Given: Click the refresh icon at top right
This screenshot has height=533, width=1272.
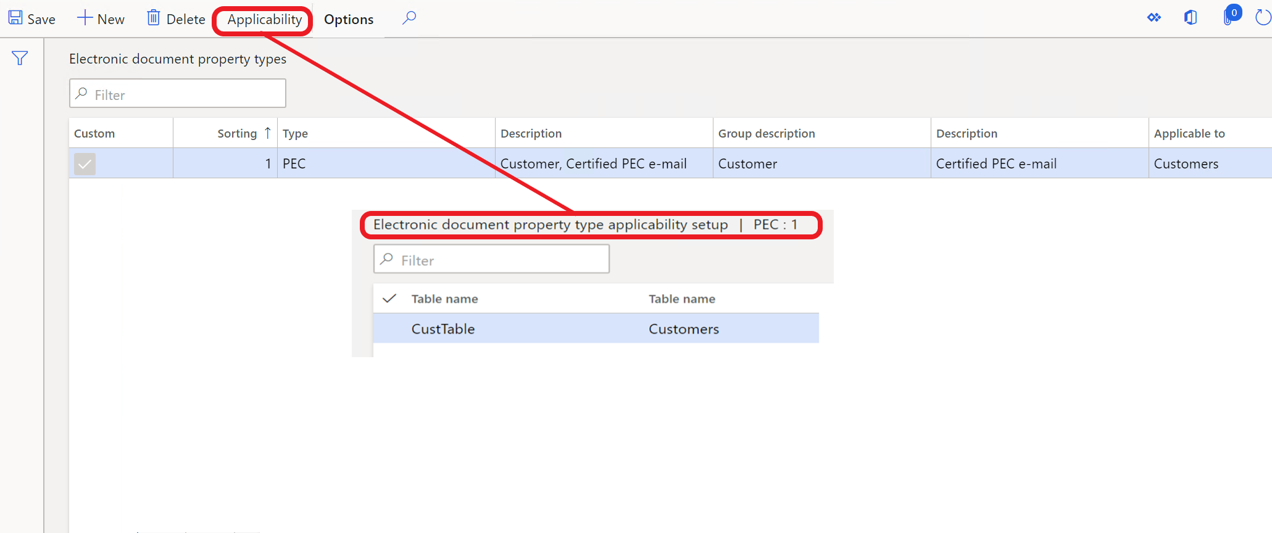Looking at the screenshot, I should [x=1263, y=18].
